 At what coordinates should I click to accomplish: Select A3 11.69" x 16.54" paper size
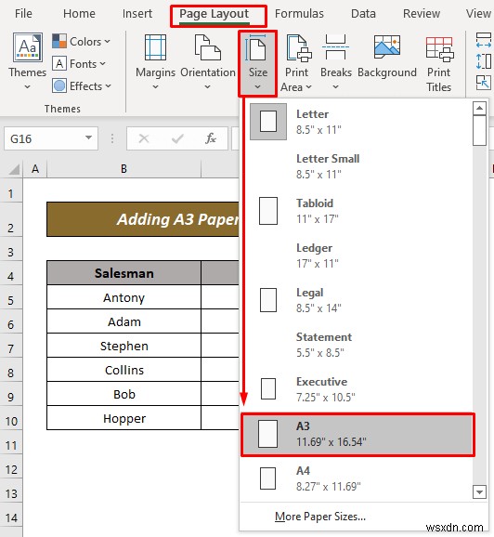coord(357,434)
